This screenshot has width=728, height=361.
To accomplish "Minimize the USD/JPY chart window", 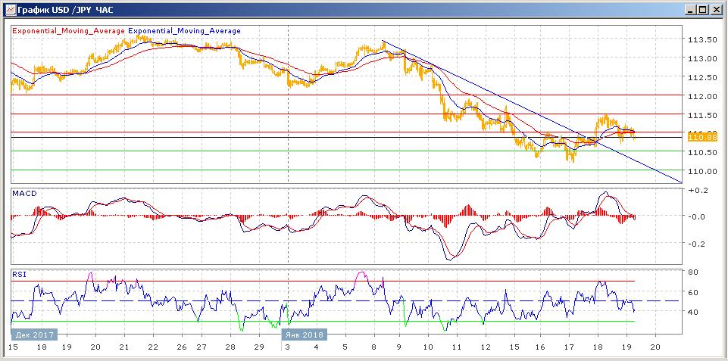I will [689, 9].
